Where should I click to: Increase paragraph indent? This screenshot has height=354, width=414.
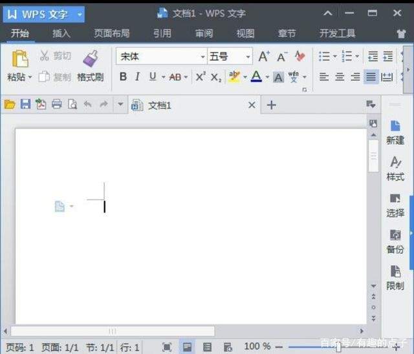click(x=388, y=56)
